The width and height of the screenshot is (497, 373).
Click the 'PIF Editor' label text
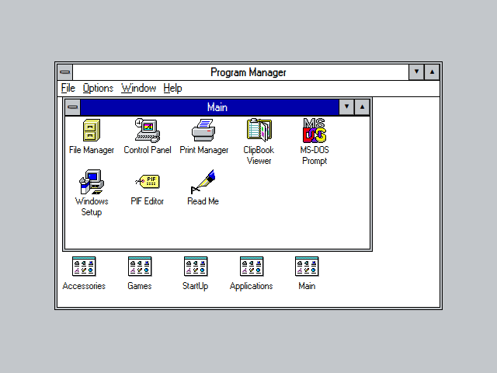[x=148, y=201]
